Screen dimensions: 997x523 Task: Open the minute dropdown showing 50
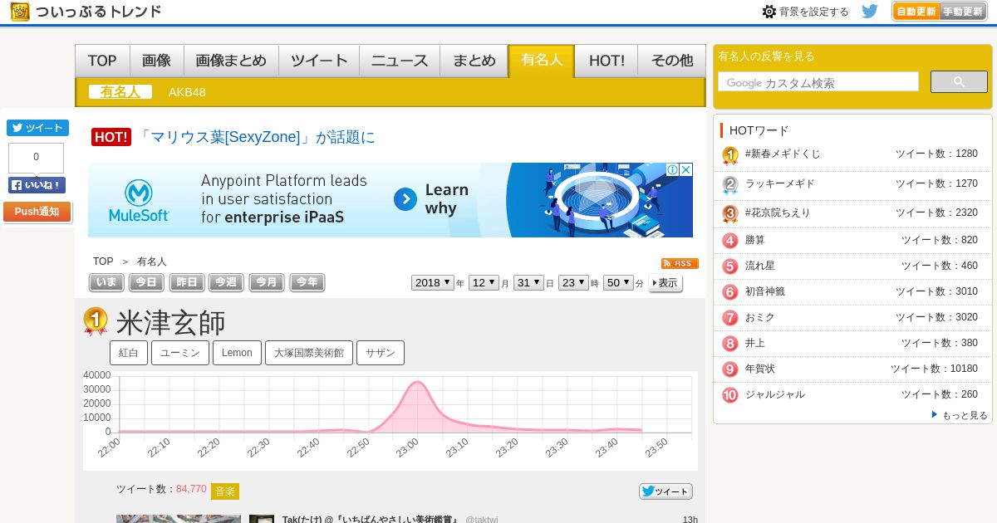[x=618, y=282]
